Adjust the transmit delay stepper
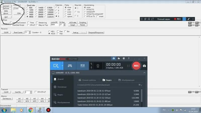Image resolution: width=201 pixels, height=113 pixels. 31,92
